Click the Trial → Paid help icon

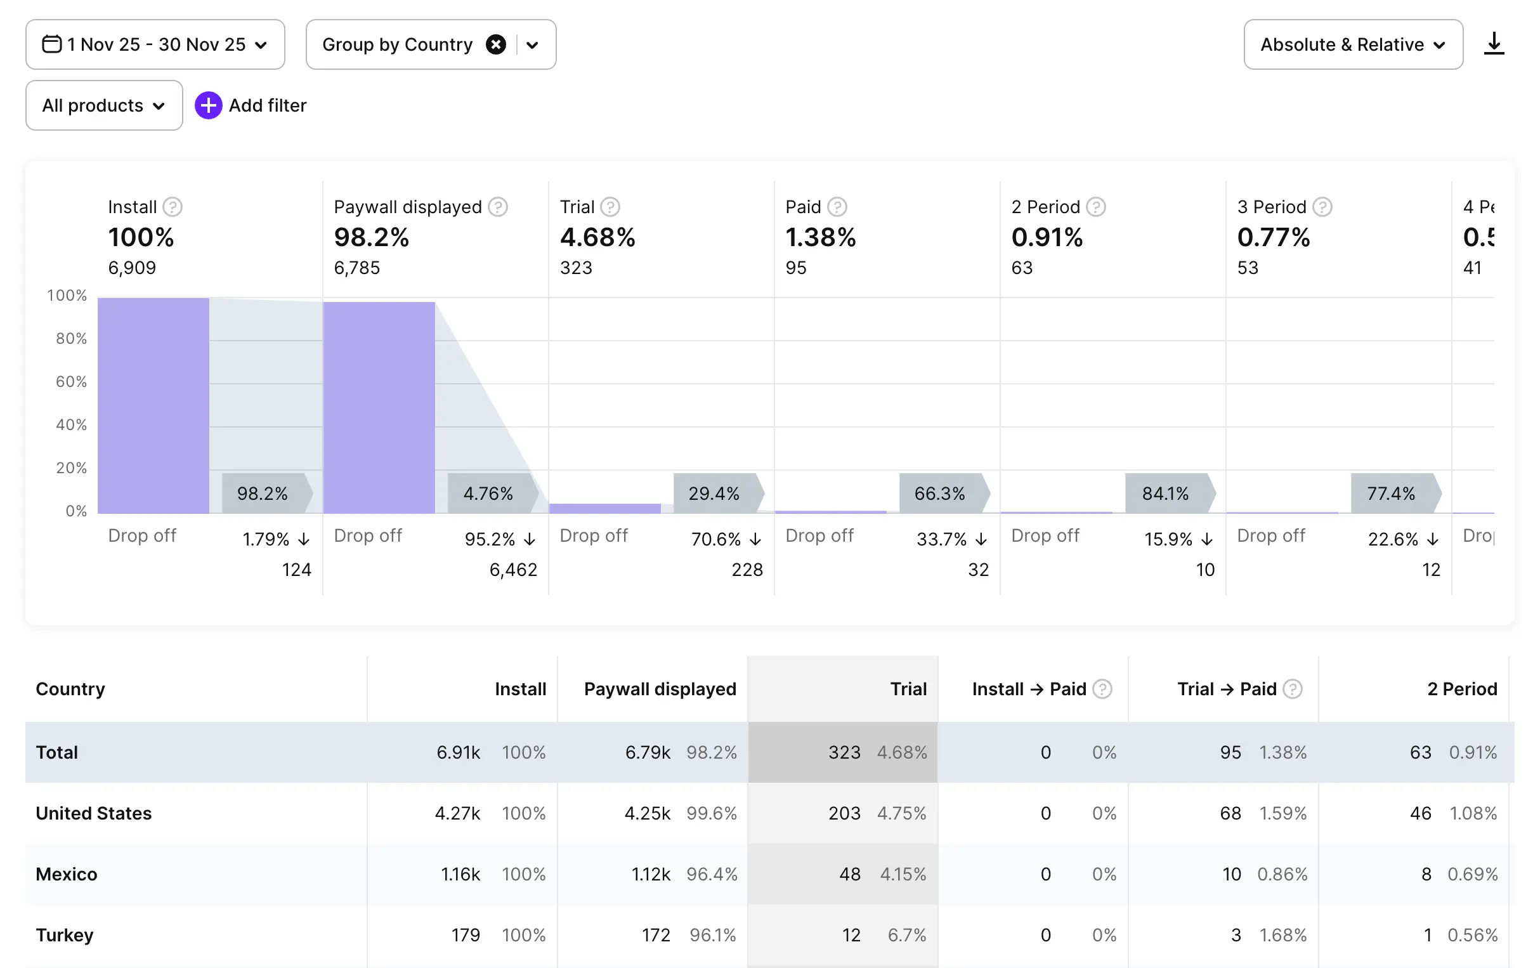(1294, 689)
